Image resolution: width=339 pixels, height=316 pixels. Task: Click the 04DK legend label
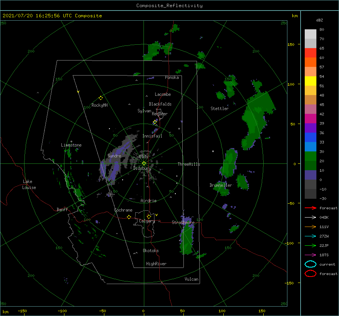point(324,217)
